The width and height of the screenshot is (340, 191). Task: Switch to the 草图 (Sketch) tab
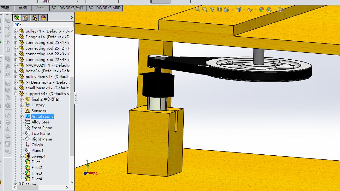[23, 8]
